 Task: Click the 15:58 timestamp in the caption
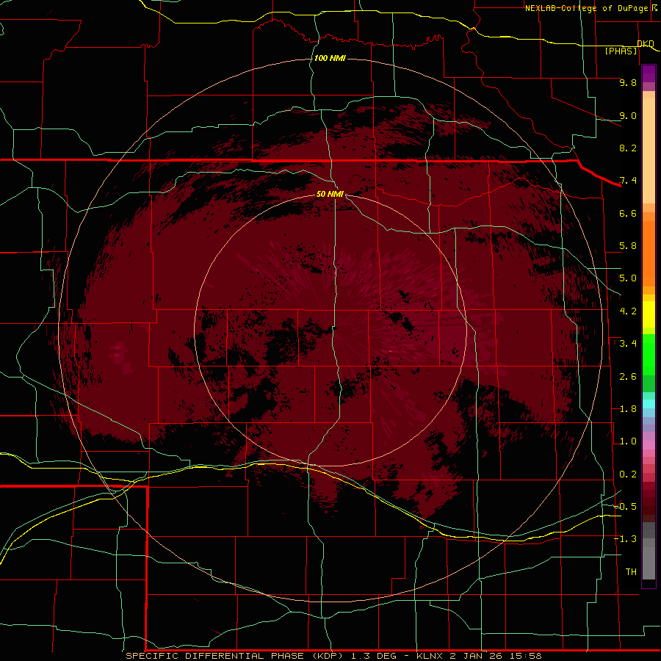(525, 656)
